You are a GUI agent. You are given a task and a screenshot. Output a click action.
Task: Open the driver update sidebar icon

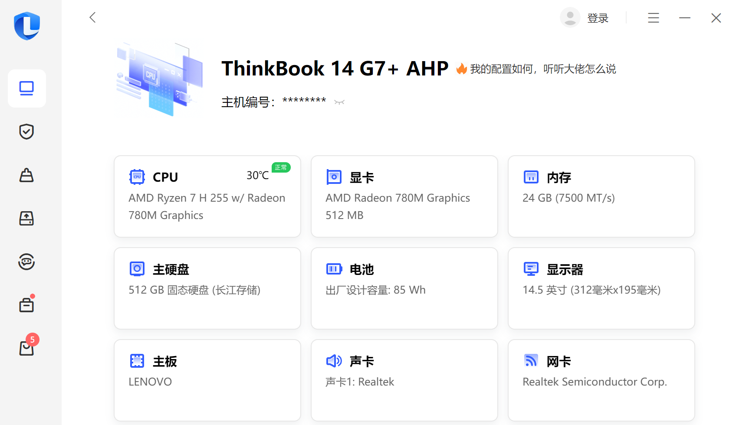[x=27, y=219]
